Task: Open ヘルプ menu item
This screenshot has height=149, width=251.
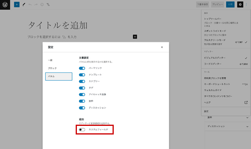Action: click(x=226, y=102)
